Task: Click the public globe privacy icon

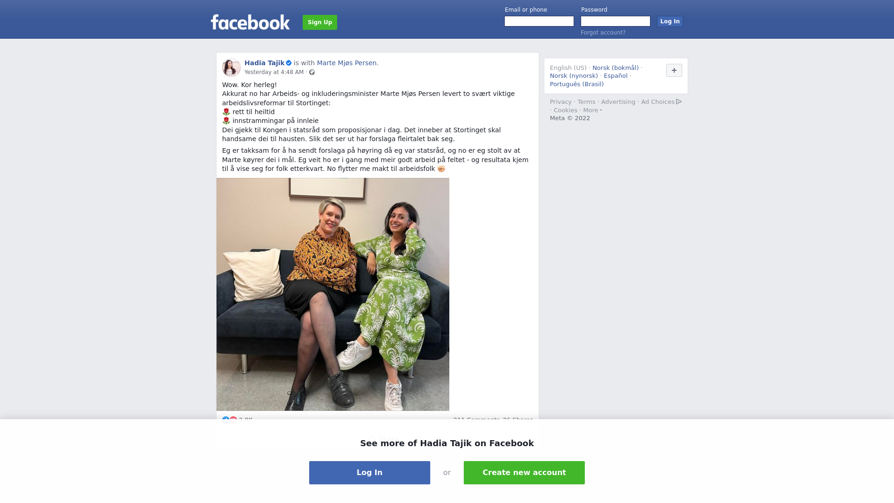Action: (312, 72)
